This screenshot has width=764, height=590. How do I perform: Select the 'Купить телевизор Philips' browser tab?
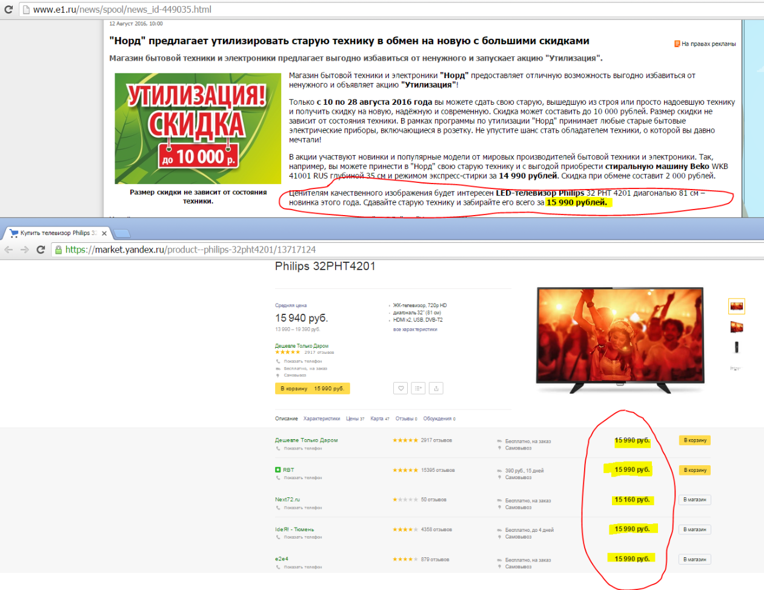click(x=58, y=233)
